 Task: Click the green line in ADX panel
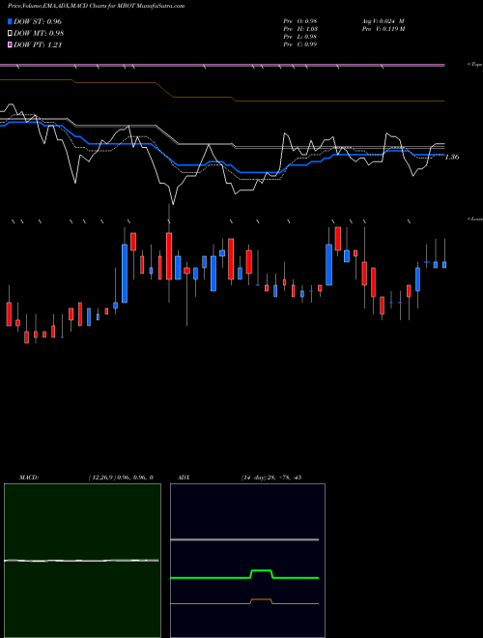coord(244,576)
